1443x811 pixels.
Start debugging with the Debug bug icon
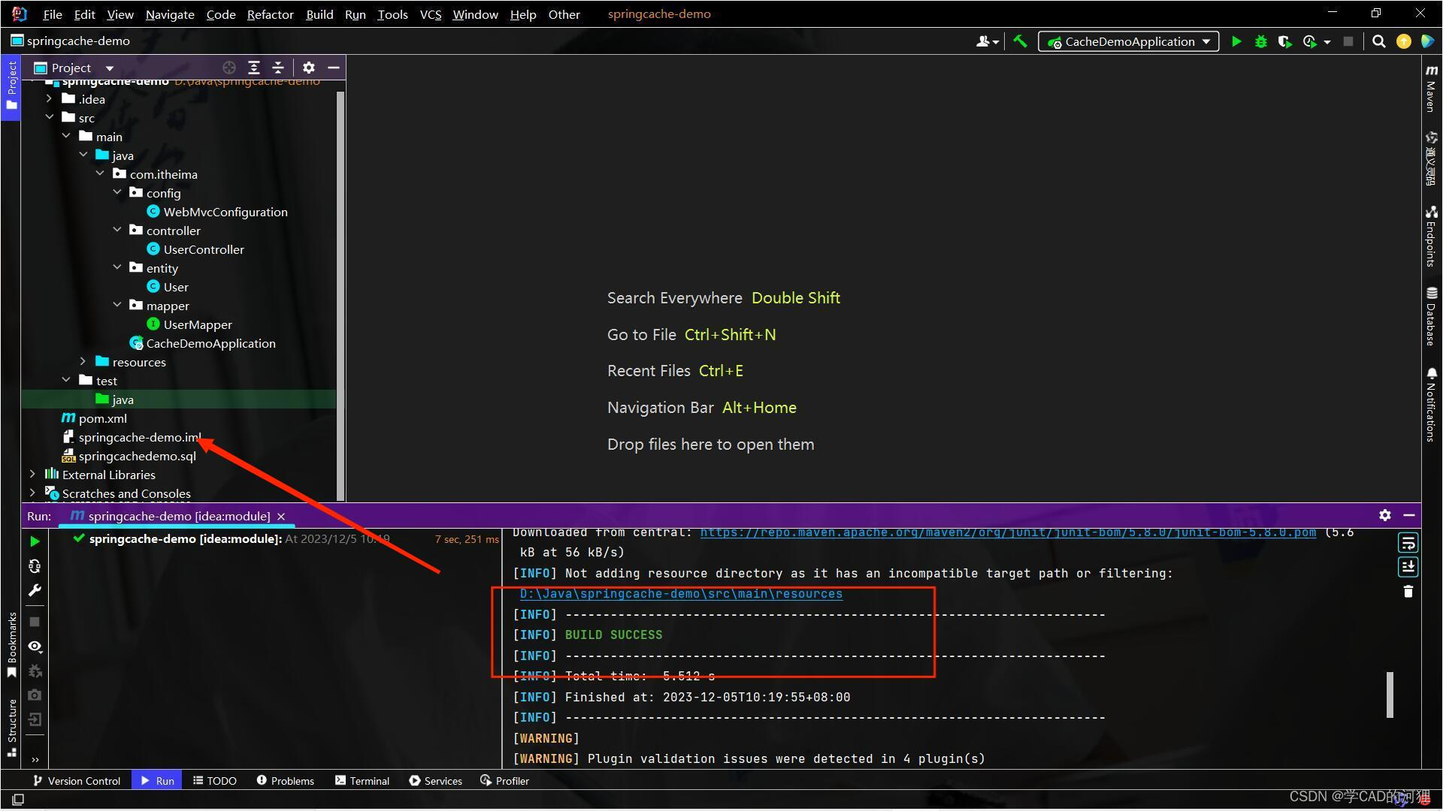click(x=1261, y=42)
